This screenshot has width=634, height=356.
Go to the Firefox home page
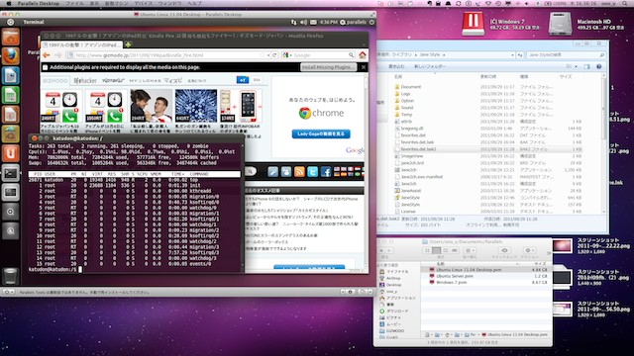click(x=363, y=55)
